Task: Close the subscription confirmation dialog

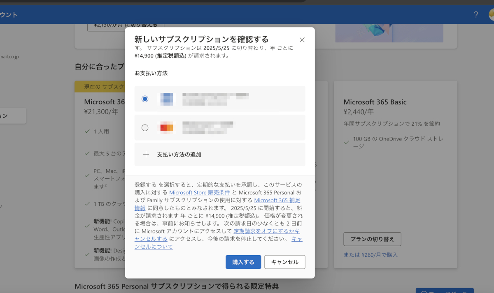Action: coord(302,40)
